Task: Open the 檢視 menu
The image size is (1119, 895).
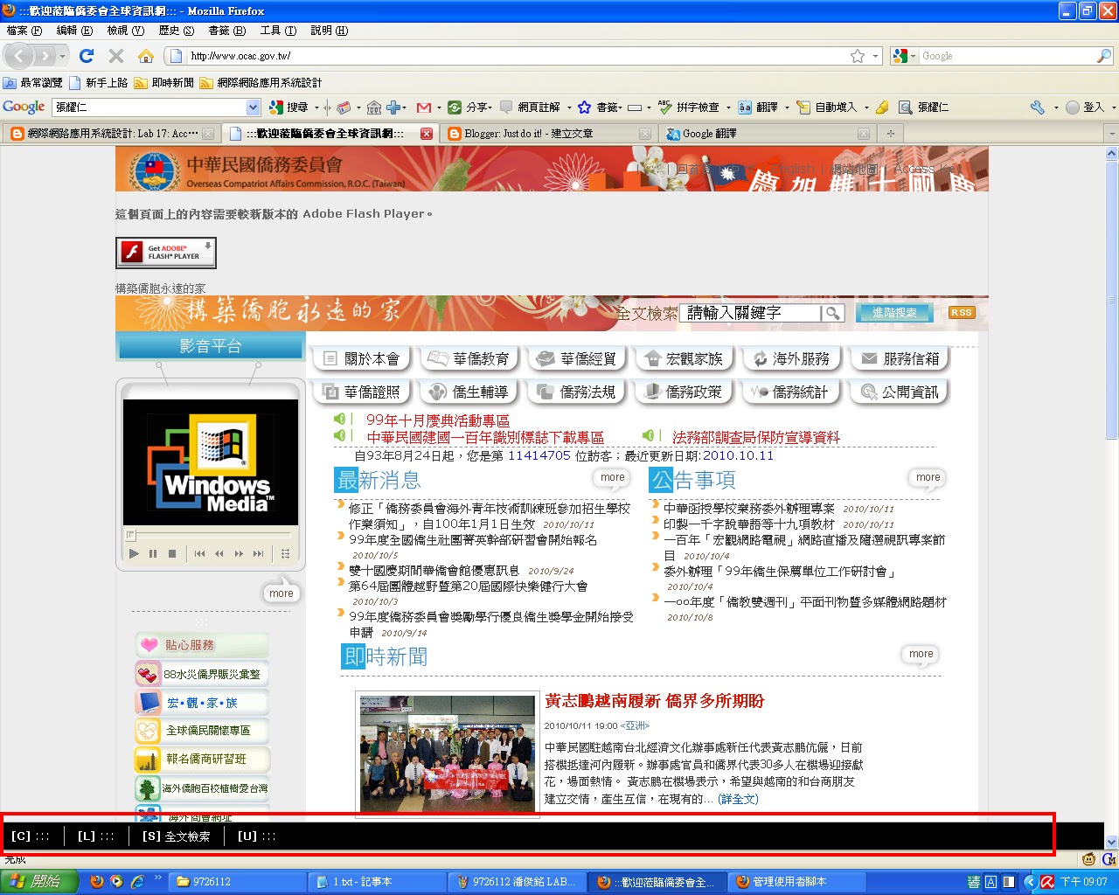Action: [x=125, y=31]
